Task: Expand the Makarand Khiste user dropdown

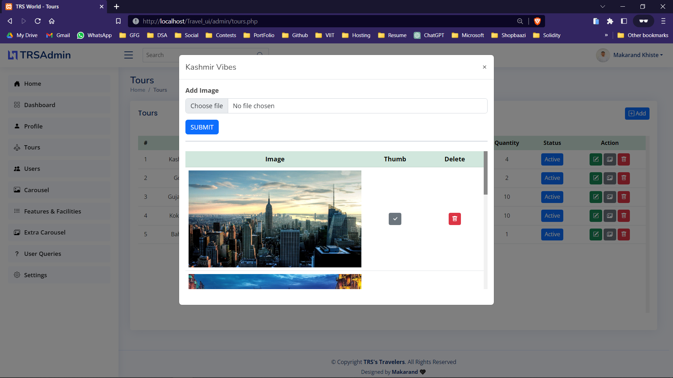Action: pos(630,55)
